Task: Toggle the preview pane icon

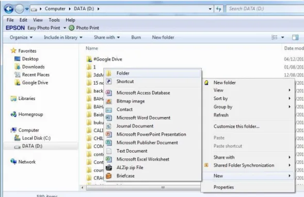Action: 295,37
